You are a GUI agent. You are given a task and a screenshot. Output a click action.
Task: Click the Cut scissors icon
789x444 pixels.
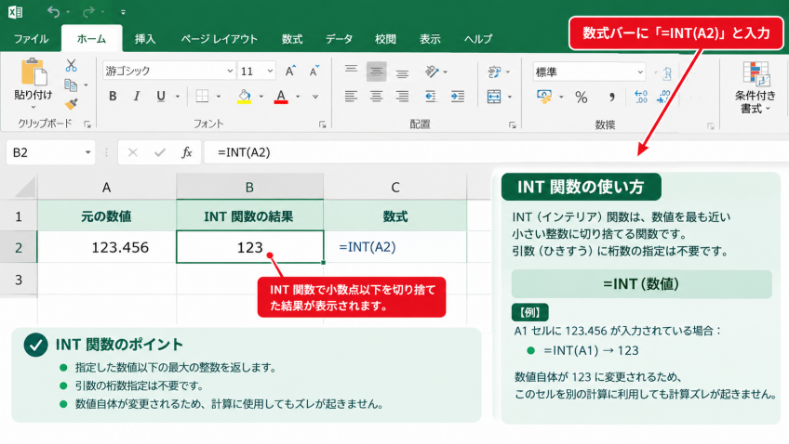(x=71, y=65)
